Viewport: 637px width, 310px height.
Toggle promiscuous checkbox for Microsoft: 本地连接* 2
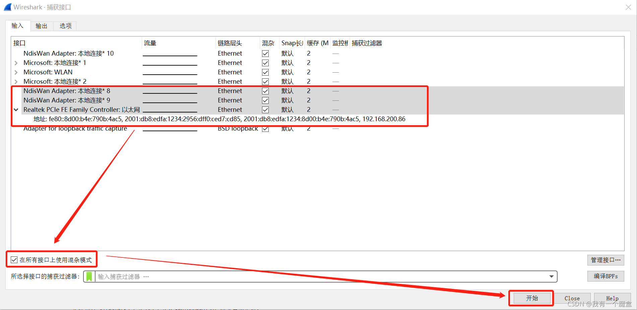[x=265, y=82]
